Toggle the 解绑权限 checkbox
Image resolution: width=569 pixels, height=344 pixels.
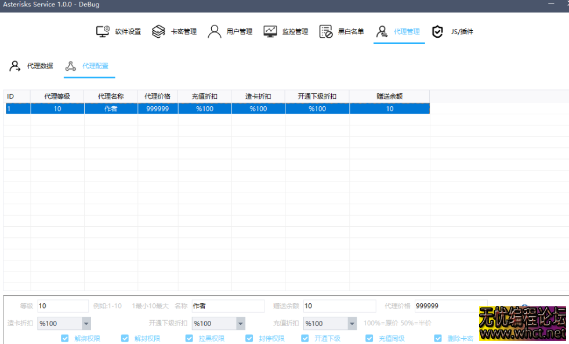(65, 338)
